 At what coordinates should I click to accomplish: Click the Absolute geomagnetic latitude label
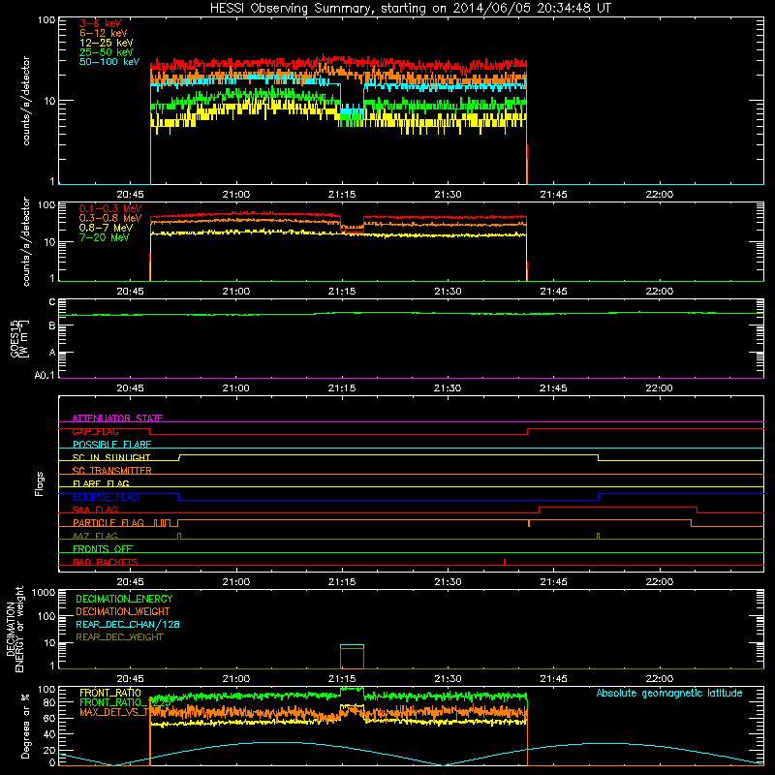[669, 693]
